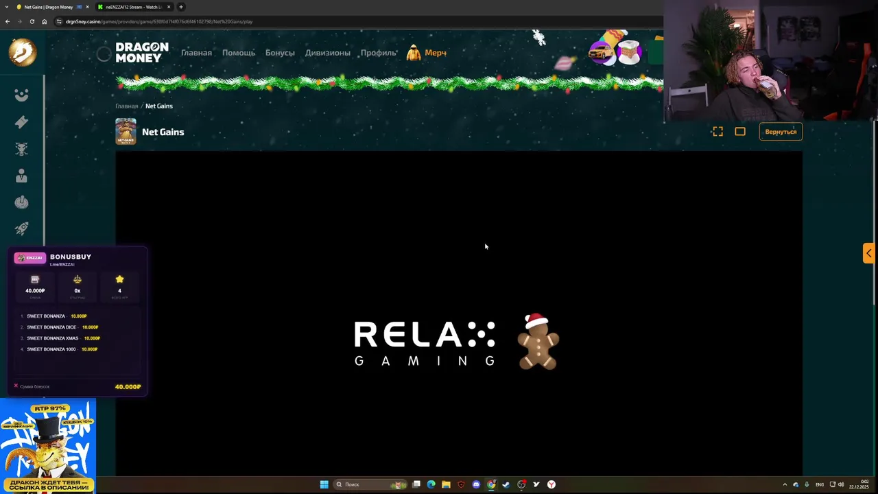
Task: Switch to theater view rectangle icon
Action: point(740,132)
